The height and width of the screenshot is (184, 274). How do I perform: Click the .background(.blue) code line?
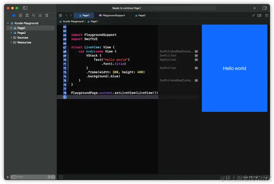click(x=103, y=76)
